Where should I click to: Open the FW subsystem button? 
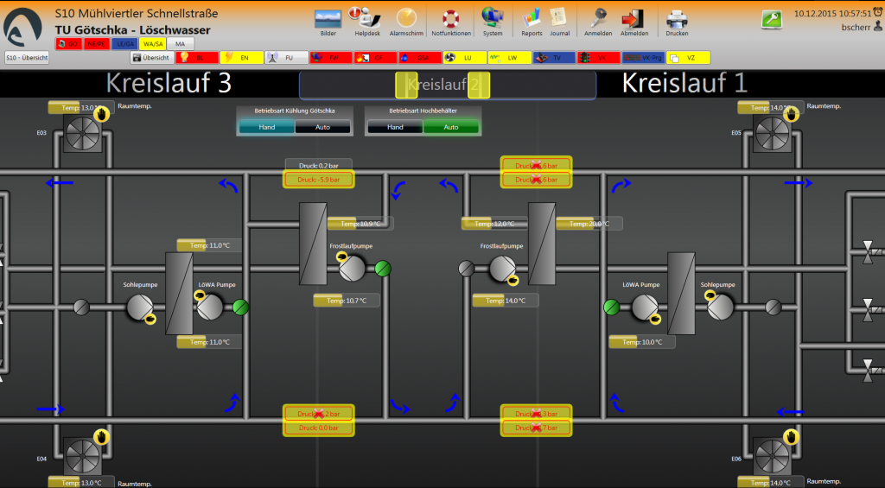tap(331, 58)
